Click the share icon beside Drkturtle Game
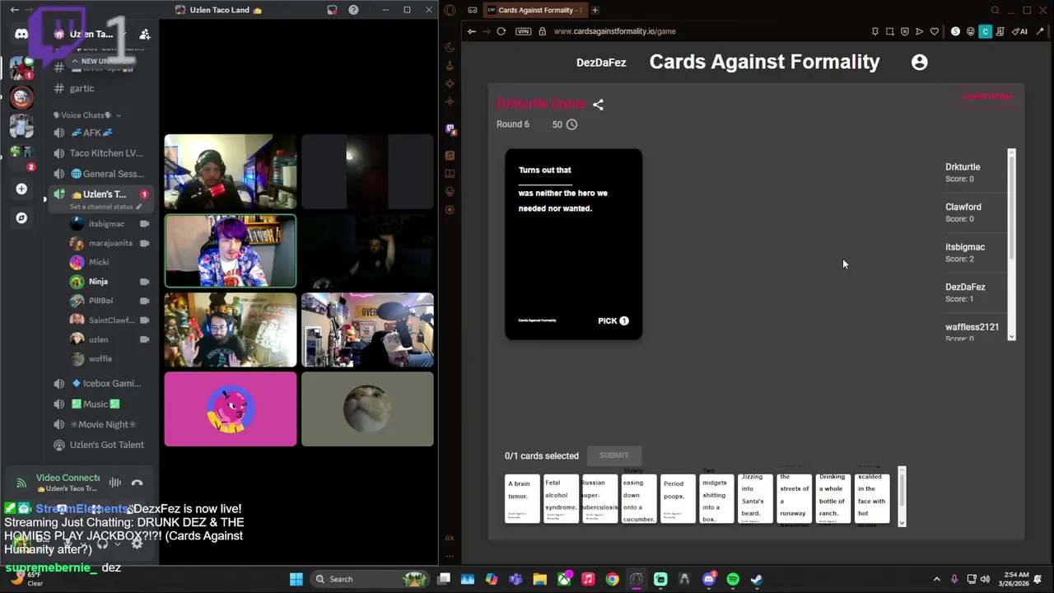Viewport: 1054px width, 593px height. [x=598, y=105]
